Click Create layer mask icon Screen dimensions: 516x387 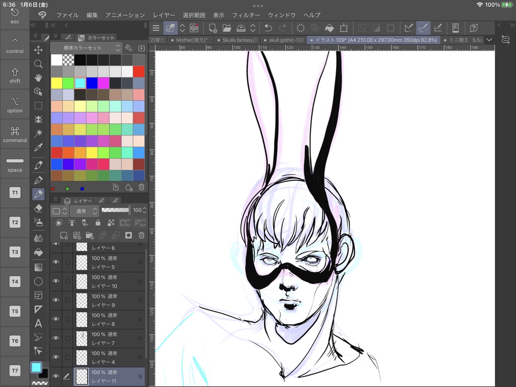click(x=128, y=235)
